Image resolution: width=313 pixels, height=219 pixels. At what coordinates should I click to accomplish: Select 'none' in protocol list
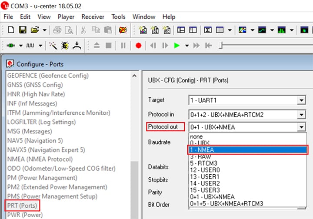coord(248,136)
